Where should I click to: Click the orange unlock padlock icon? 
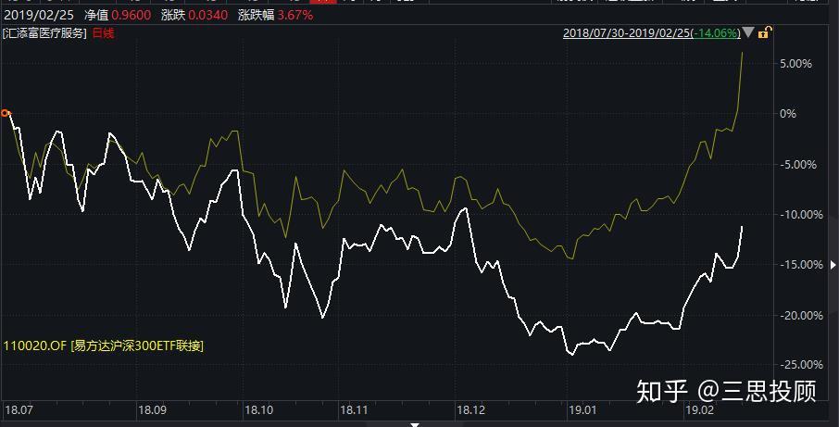tap(764, 32)
